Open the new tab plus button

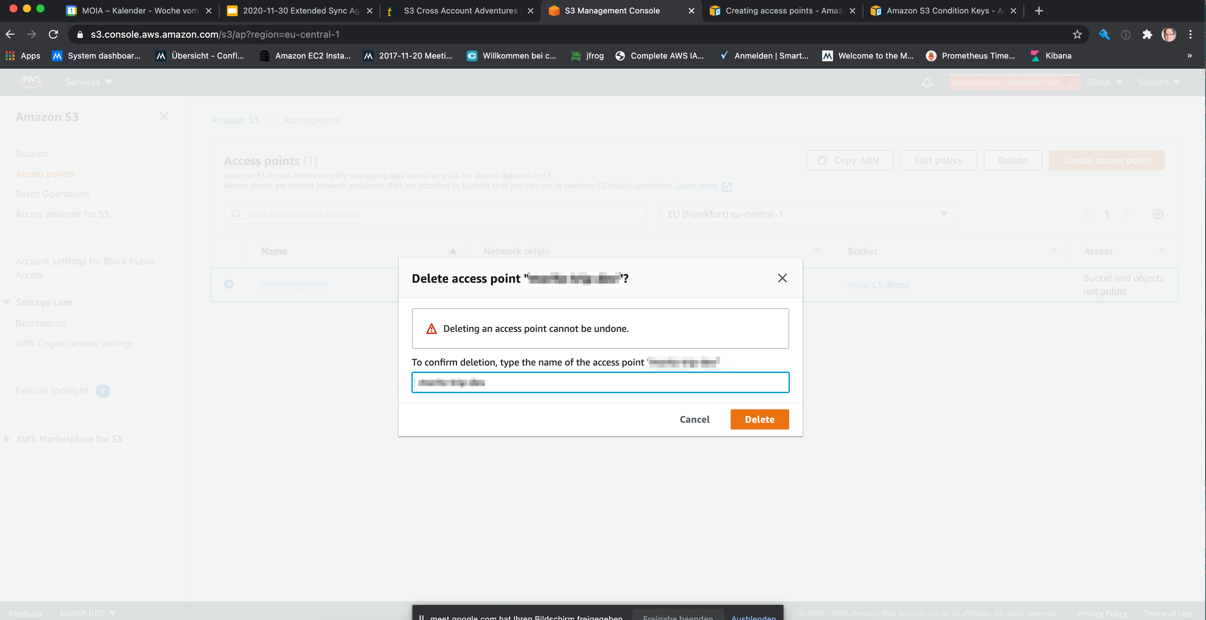(x=1038, y=11)
